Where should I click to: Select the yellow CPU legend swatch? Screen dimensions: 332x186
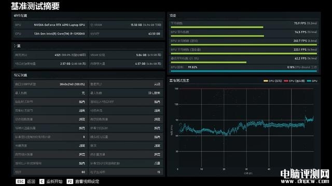[x=266, y=81]
